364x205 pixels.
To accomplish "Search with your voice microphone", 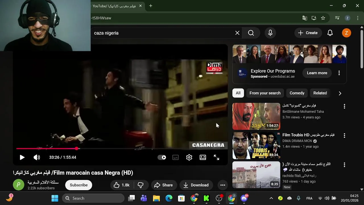I will tap(270, 33).
